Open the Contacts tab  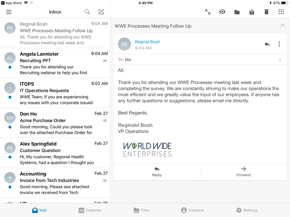[x=192, y=210]
